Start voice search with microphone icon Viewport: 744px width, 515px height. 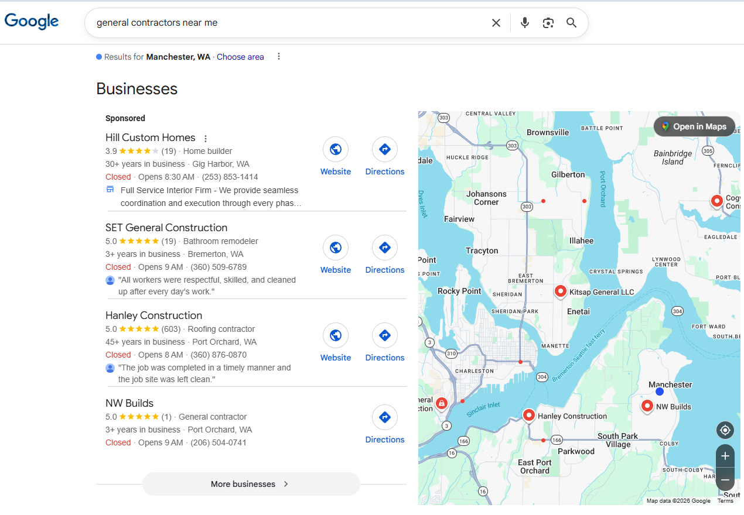[524, 23]
